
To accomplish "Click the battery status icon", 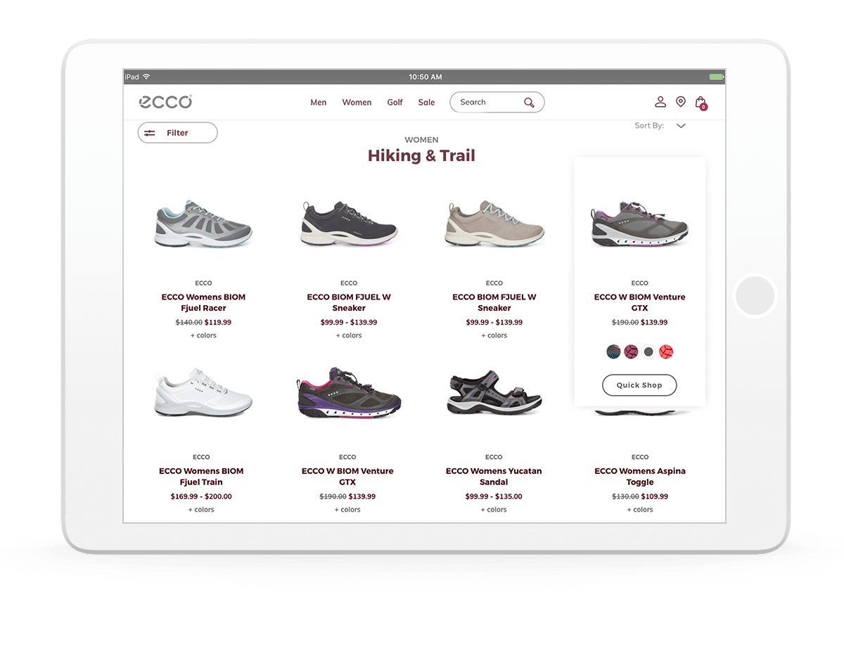I will coord(716,77).
